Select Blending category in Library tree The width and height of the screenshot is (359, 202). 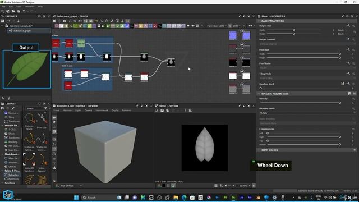[x=13, y=142]
